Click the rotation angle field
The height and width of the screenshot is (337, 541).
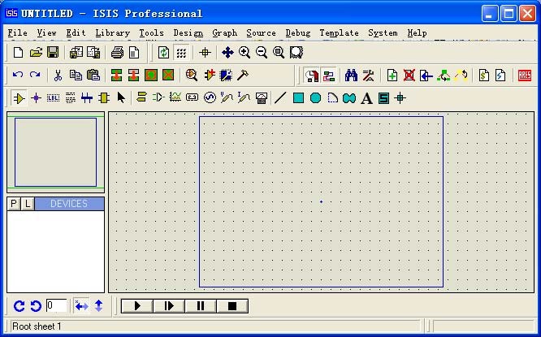coord(56,306)
